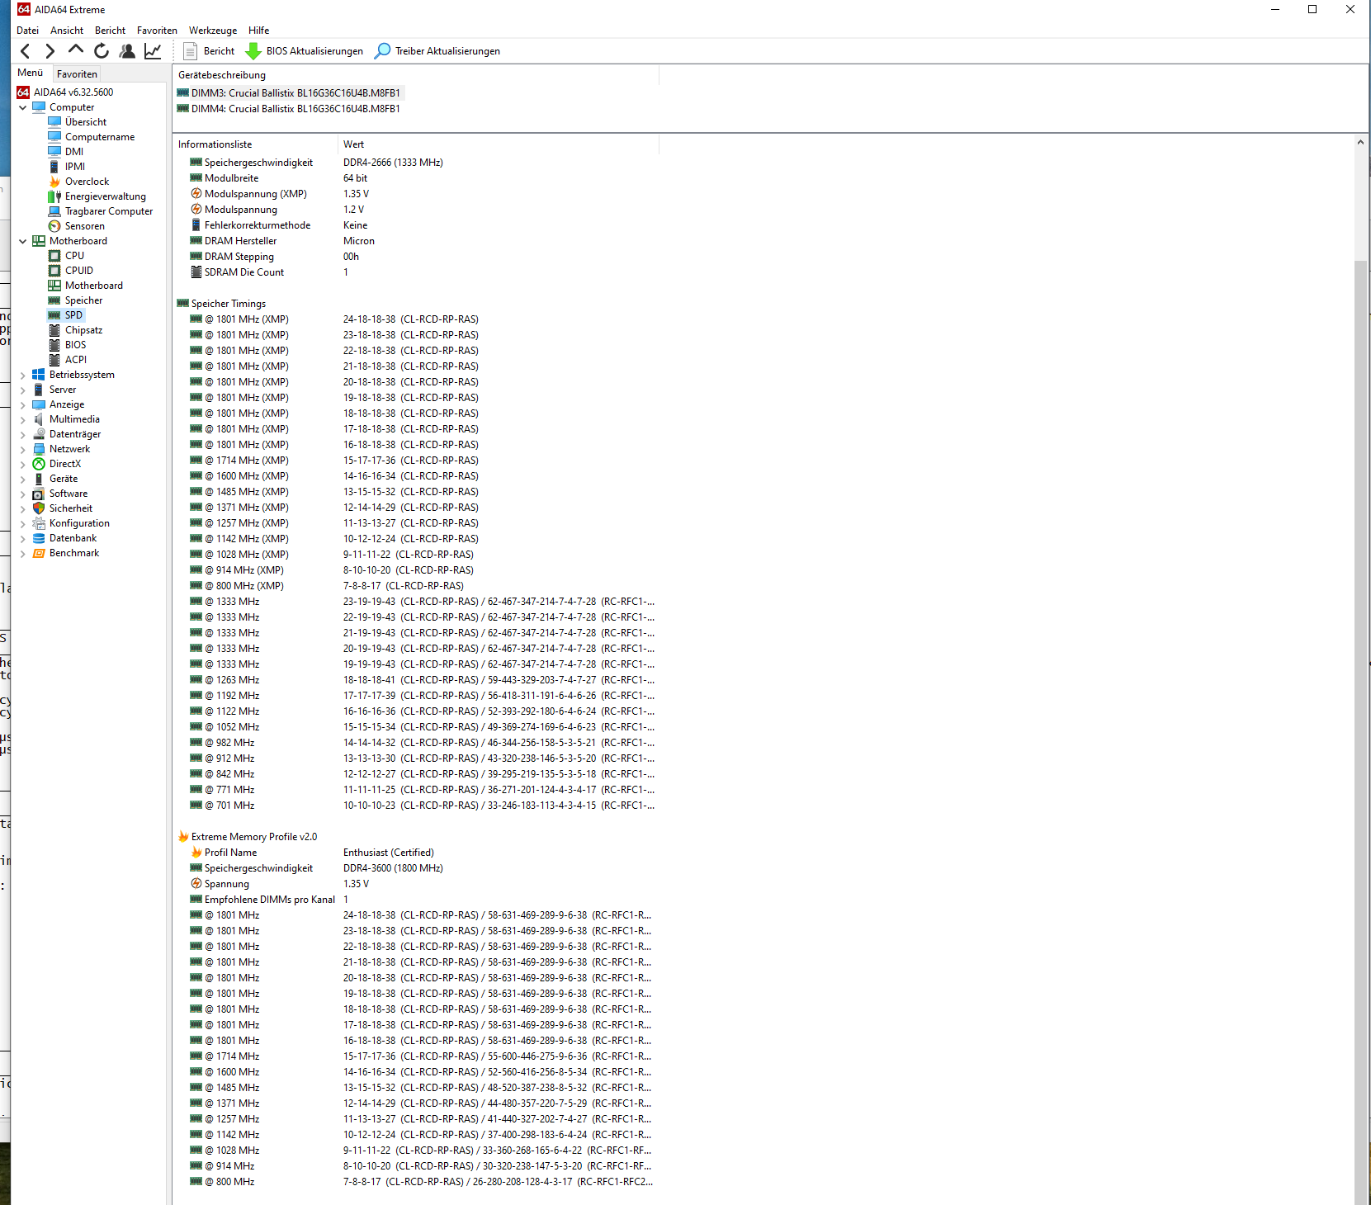This screenshot has width=1371, height=1205.
Task: Click the DMI icon in tree
Action: pos(54,152)
